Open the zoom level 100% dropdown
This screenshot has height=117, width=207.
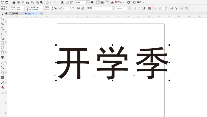point(88,2)
